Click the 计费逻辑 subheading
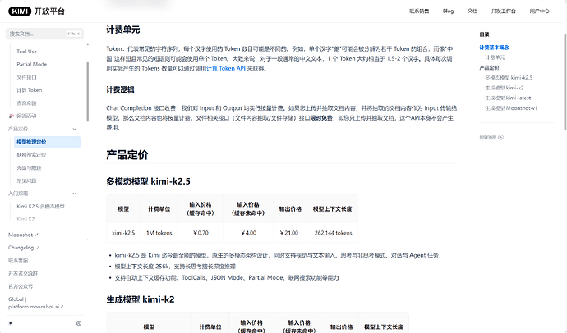The width and height of the screenshot is (567, 333). click(121, 90)
